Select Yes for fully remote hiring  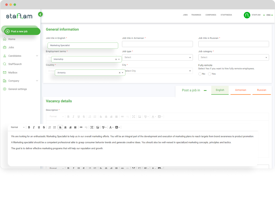(x=209, y=74)
